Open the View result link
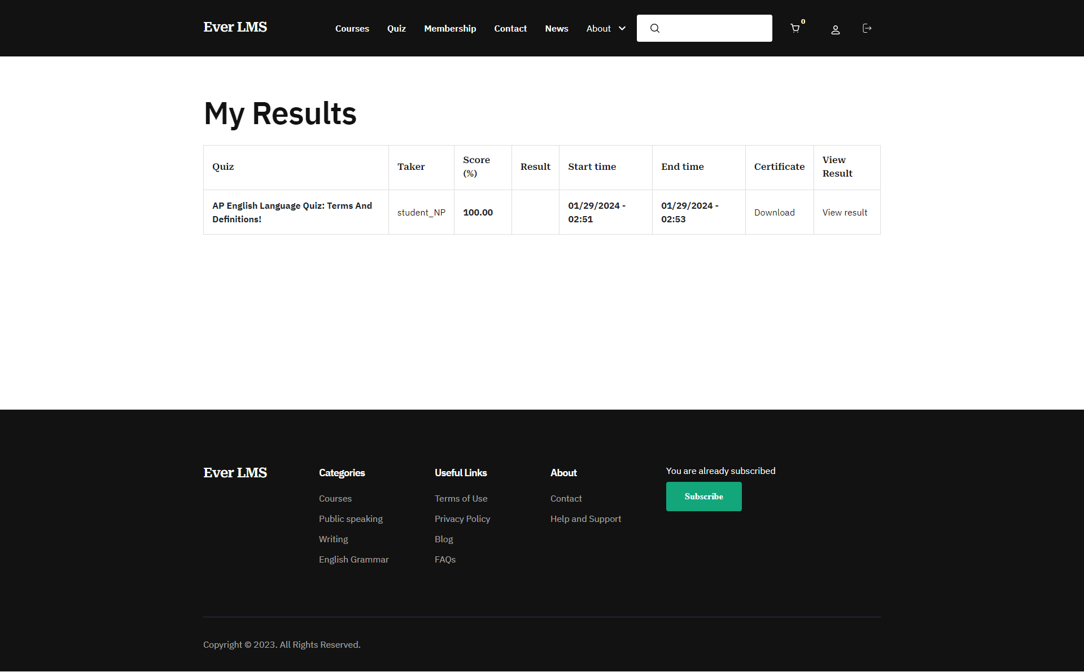 coord(845,212)
